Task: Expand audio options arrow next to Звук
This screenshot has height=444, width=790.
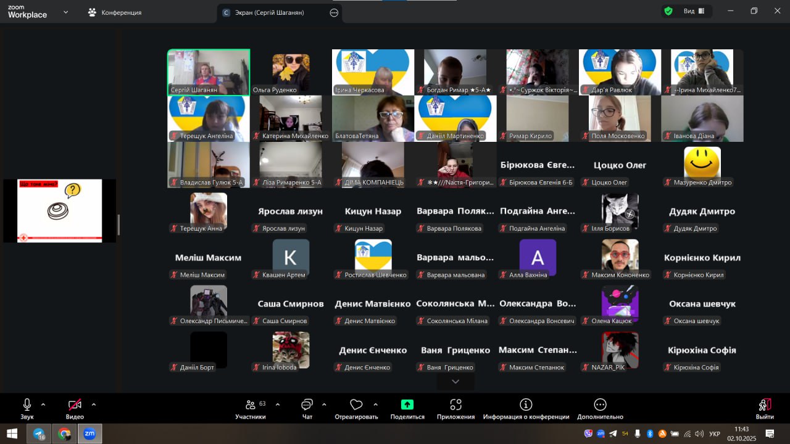Action: click(43, 405)
